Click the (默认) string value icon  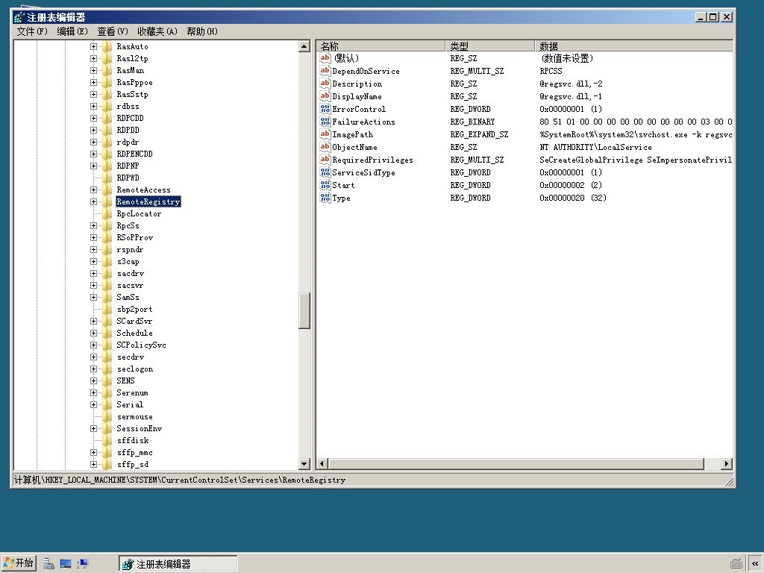(x=325, y=58)
